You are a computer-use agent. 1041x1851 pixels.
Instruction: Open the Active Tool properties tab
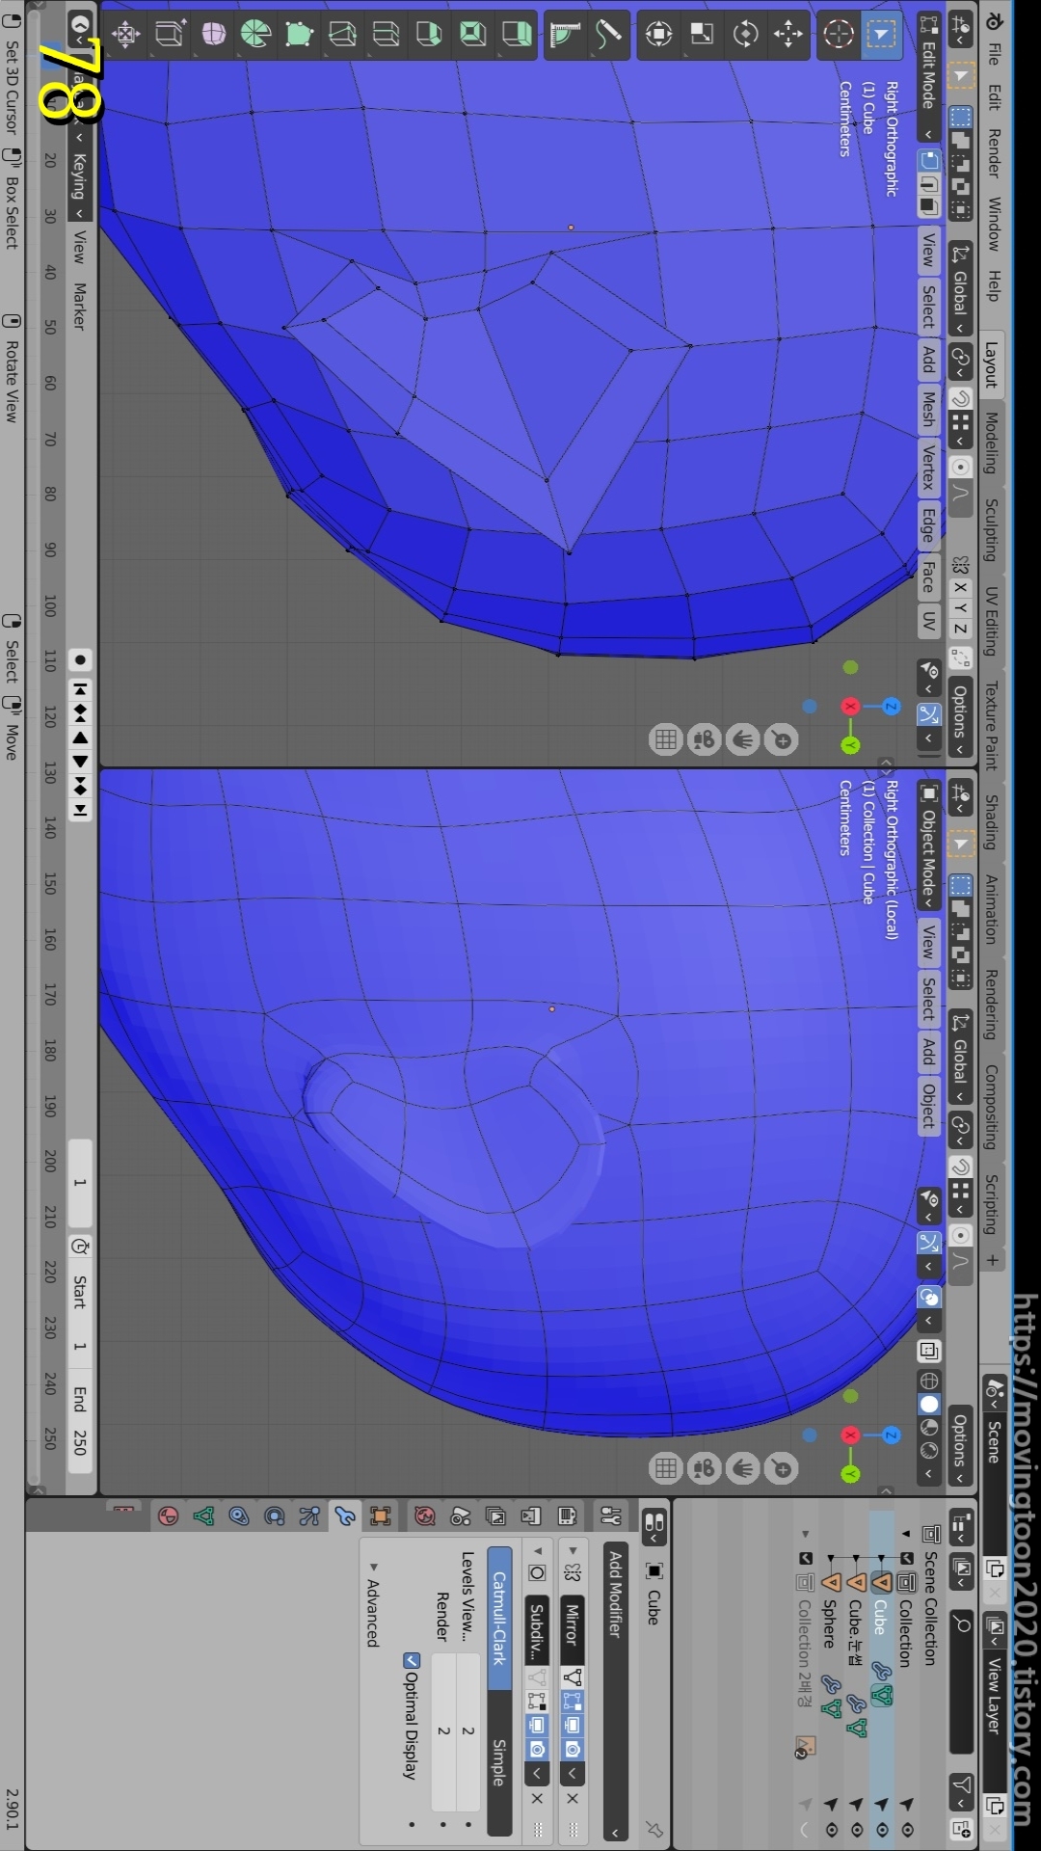[611, 1516]
